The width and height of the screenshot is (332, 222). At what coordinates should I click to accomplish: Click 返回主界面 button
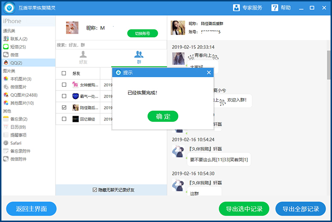tap(31, 209)
